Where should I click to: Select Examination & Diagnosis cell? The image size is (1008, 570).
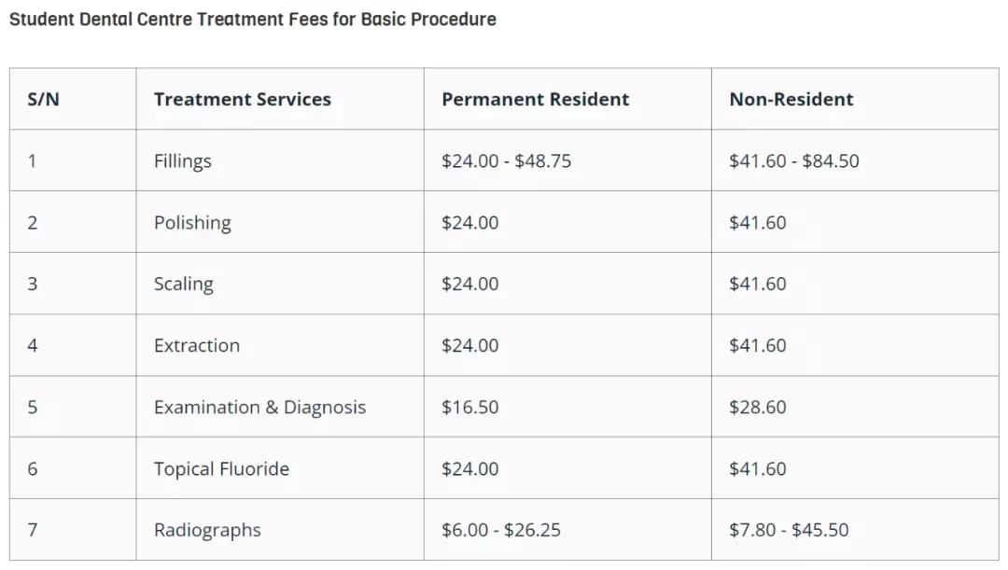tap(280, 407)
